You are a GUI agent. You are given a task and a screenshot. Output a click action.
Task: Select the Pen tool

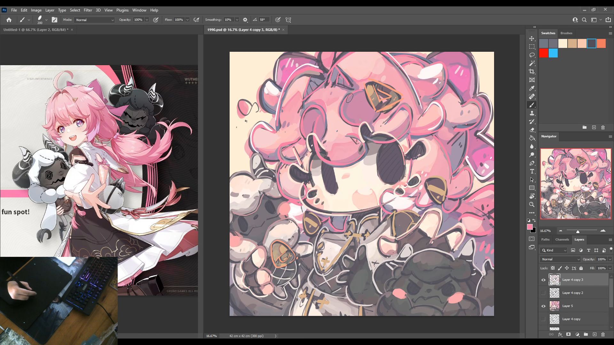click(x=532, y=163)
